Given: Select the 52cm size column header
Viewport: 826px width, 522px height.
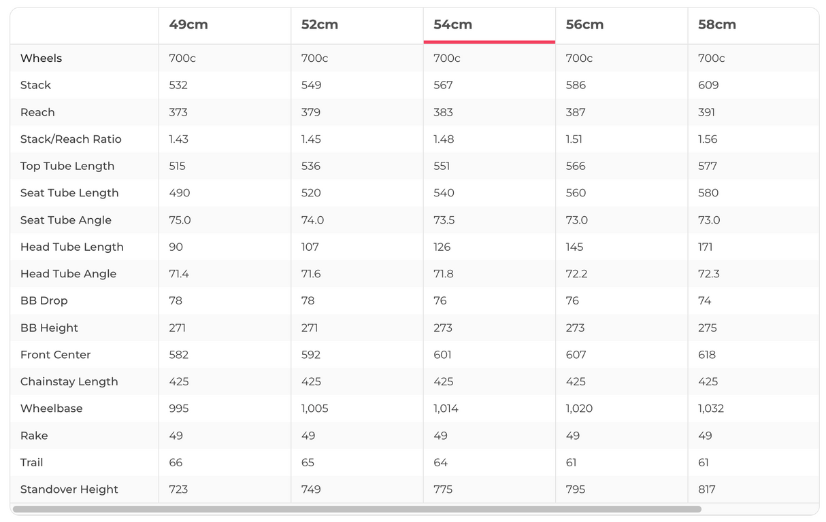Looking at the screenshot, I should 320,24.
